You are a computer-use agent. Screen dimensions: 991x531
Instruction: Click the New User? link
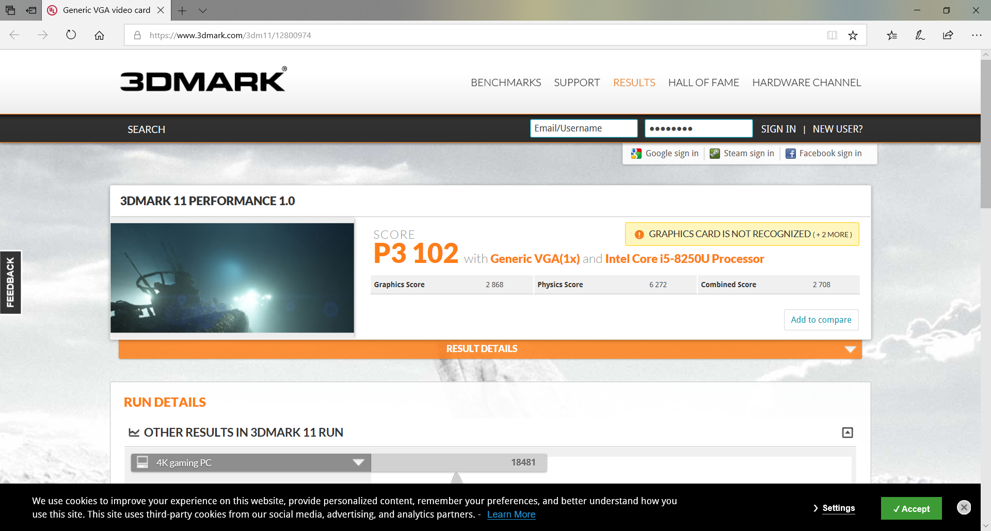pos(838,129)
